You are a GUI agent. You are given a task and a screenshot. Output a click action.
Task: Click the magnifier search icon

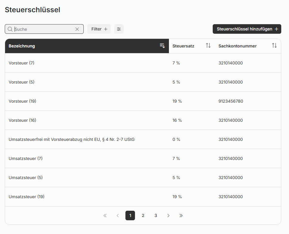click(10, 29)
